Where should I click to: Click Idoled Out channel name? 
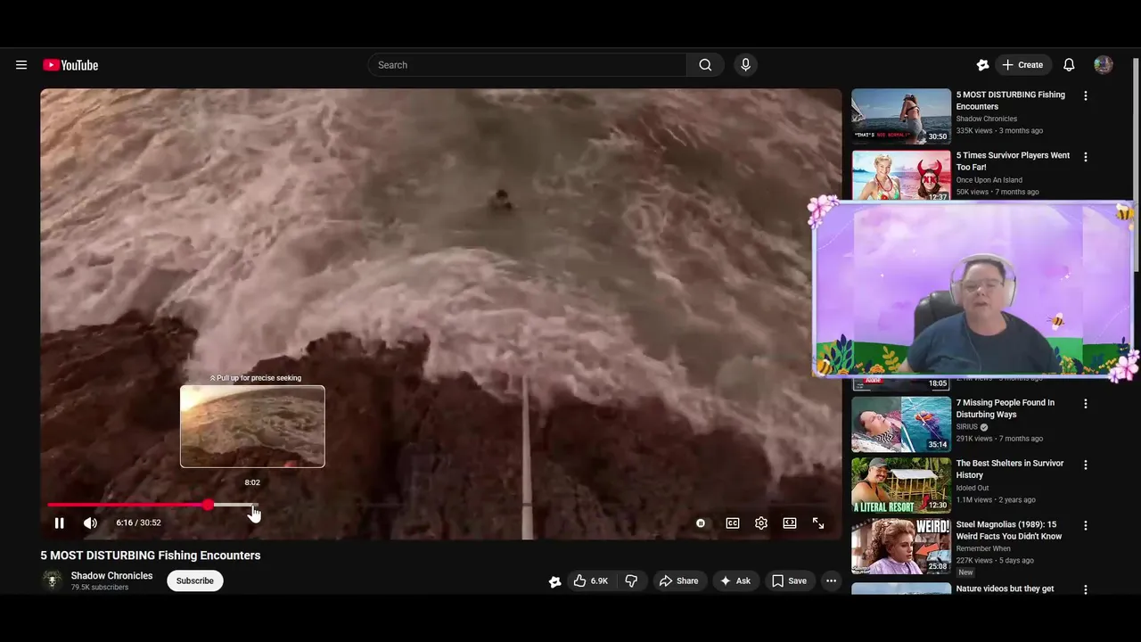(974, 488)
